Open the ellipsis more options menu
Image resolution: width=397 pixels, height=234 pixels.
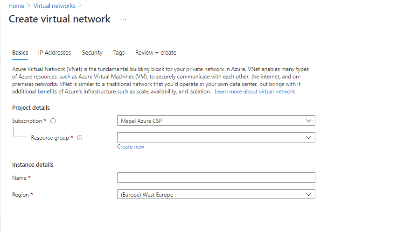coord(124,19)
